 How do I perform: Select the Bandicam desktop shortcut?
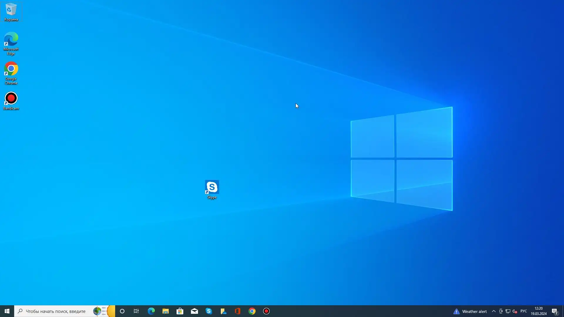click(11, 101)
